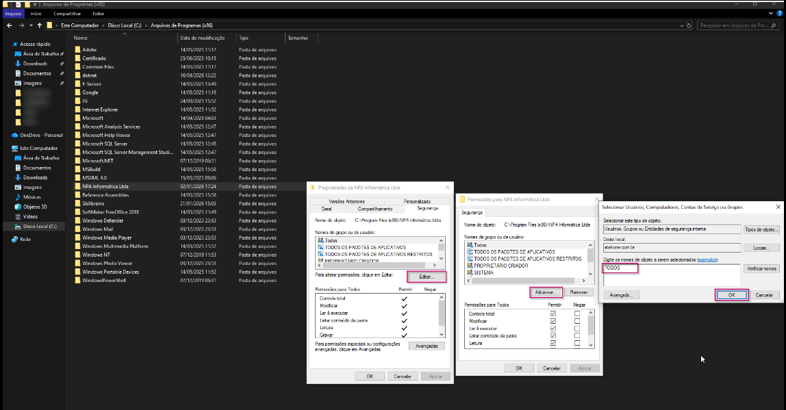Screen dimensions: 786x410
Task: Toggle Permitir checkbox for Controle total
Action: (553, 313)
